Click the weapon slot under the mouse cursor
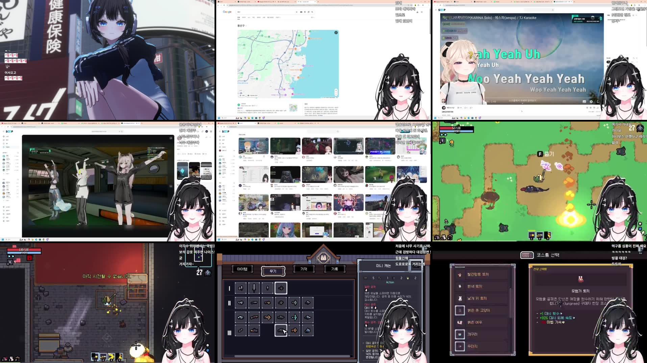 pos(281,330)
